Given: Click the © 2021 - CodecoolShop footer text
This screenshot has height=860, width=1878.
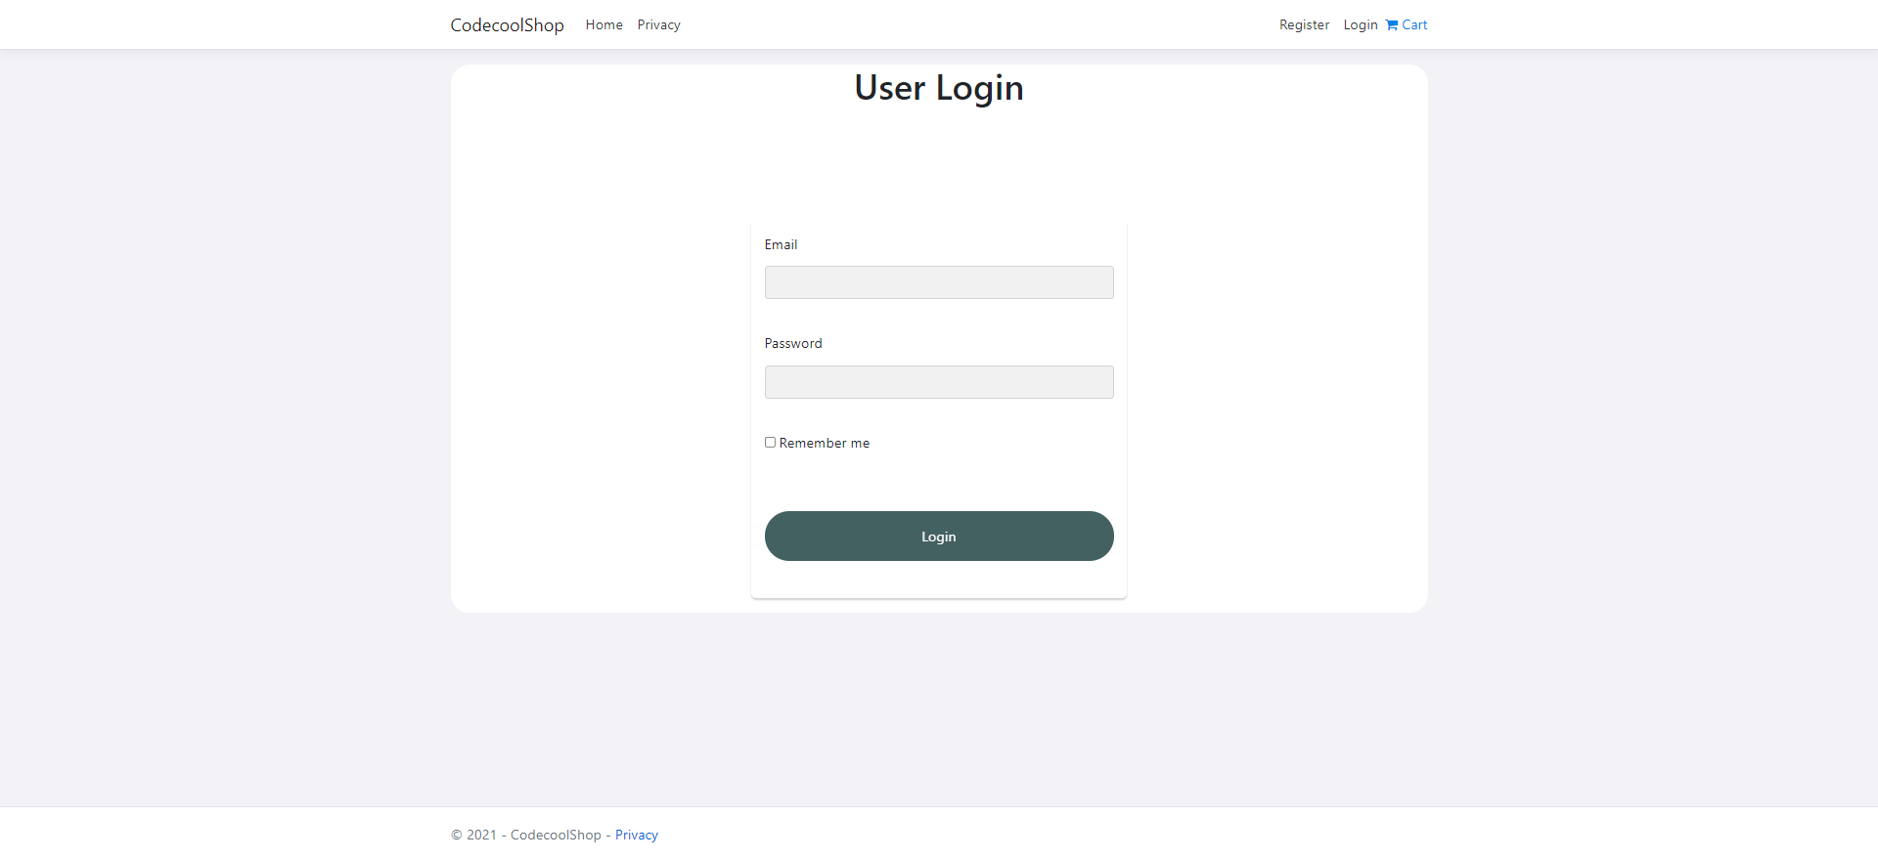Looking at the screenshot, I should 526,835.
